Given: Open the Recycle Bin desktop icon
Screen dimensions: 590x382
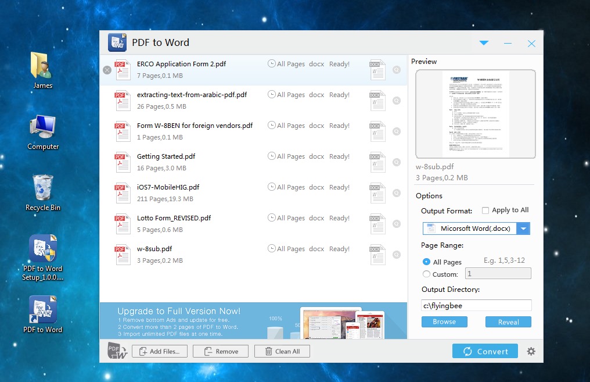Looking at the screenshot, I should tap(43, 193).
